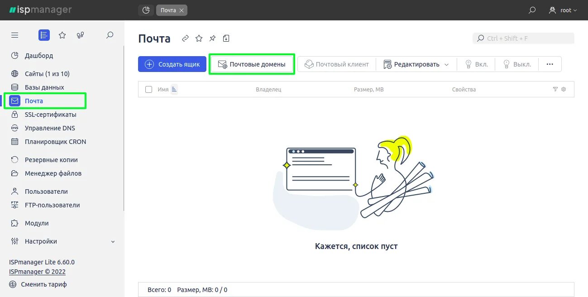Viewport: 588px width, 297px height.
Task: Collapse the sidebar with the hamburger icon
Action: coord(15,35)
